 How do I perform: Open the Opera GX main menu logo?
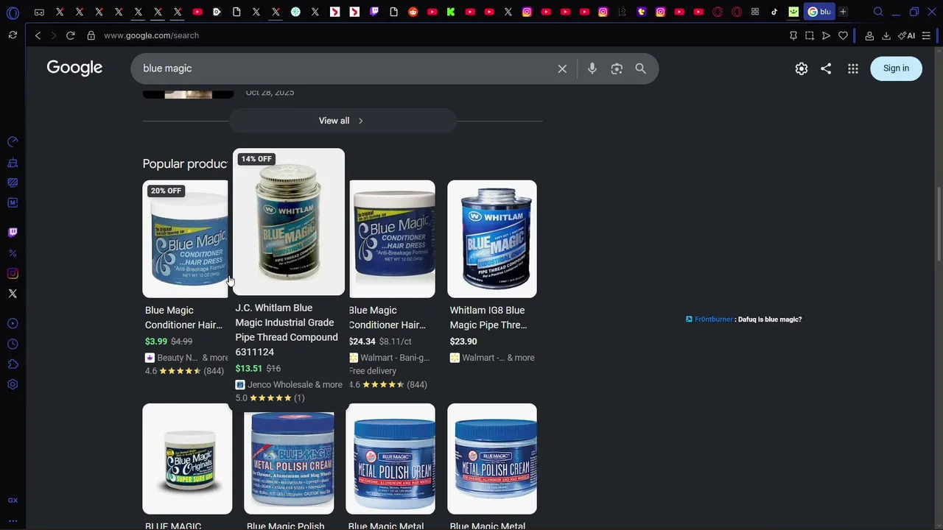[13, 13]
